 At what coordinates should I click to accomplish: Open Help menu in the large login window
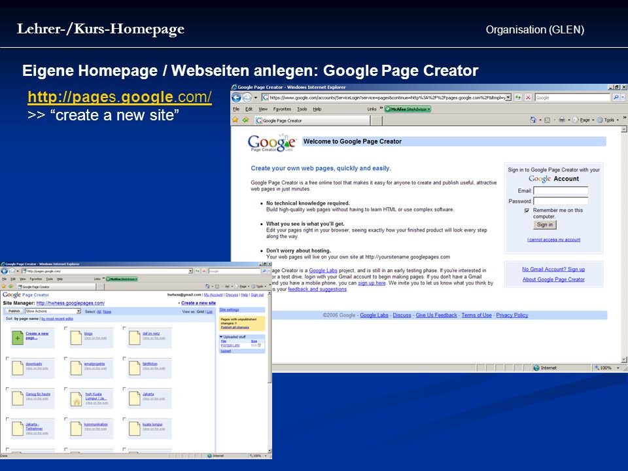click(x=317, y=109)
